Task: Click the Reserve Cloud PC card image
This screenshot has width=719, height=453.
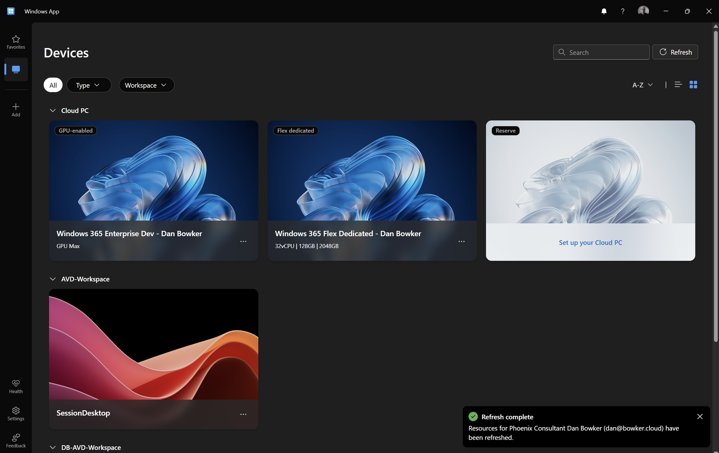Action: click(590, 172)
